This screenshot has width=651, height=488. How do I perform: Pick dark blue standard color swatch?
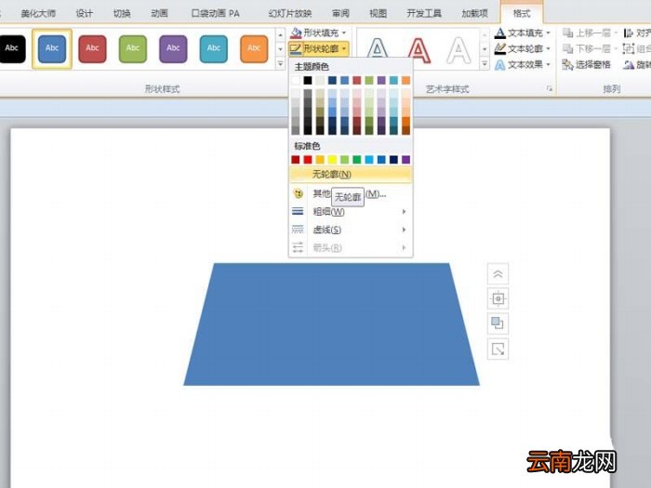[x=393, y=159]
